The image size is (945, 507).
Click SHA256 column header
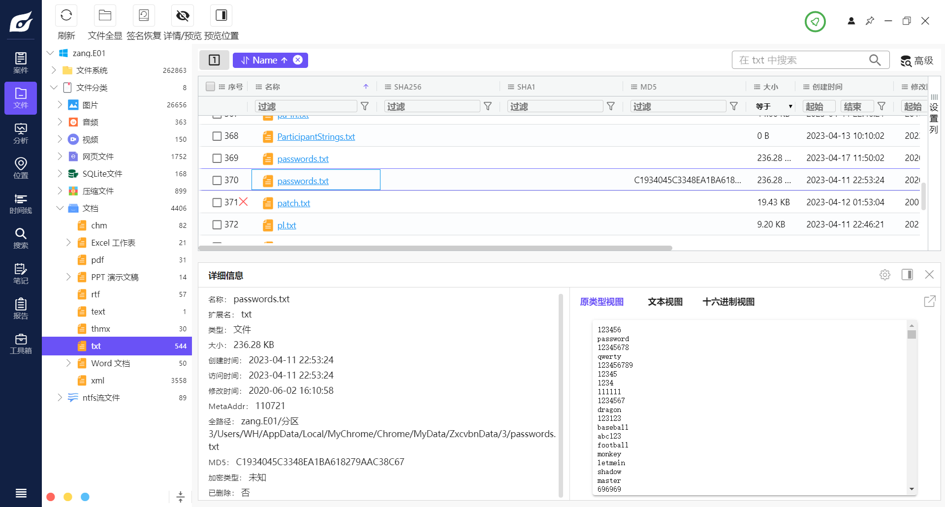[408, 87]
